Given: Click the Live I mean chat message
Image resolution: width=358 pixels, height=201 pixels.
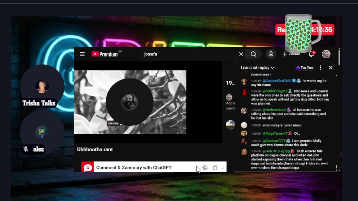Looking at the screenshot, I should (x=293, y=125).
